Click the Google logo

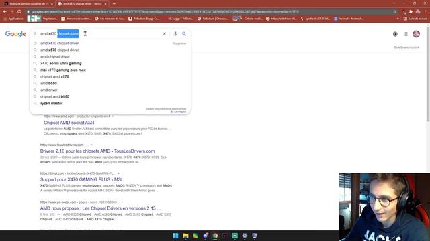pyautogui.click(x=15, y=34)
